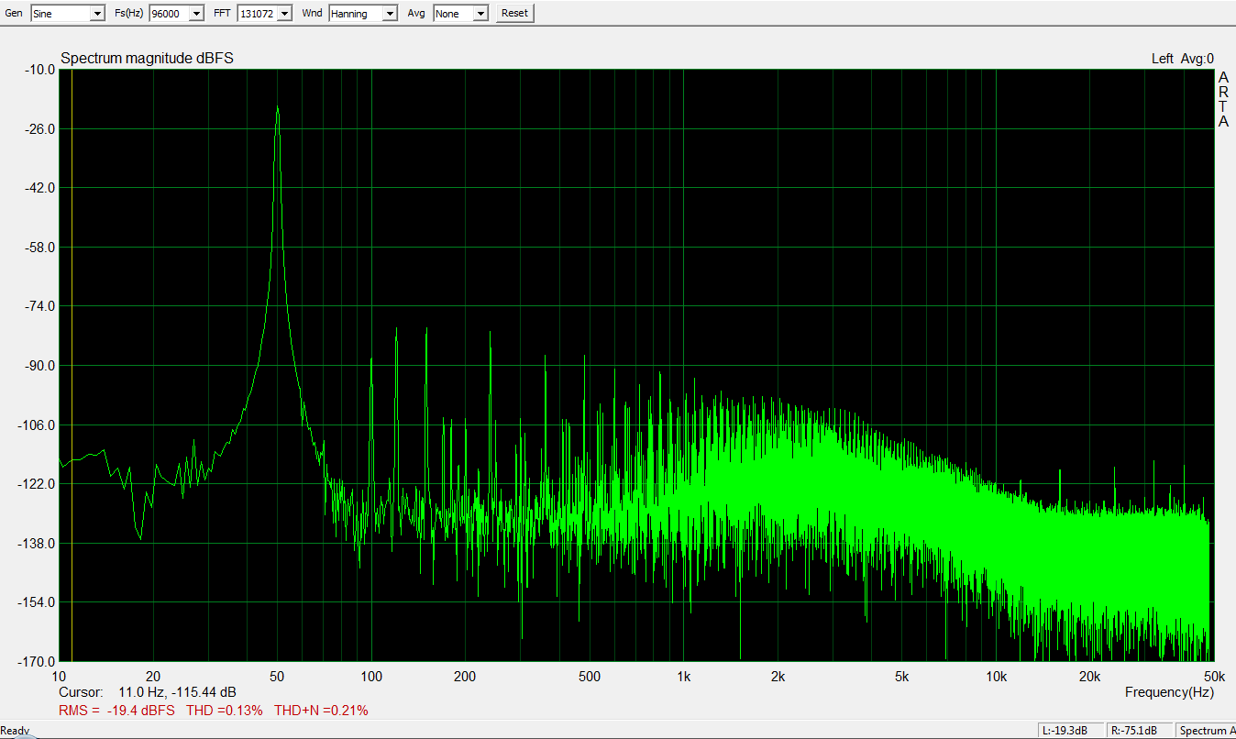Click the Left Avg:0 channel label
1236x739 pixels.
1182,59
